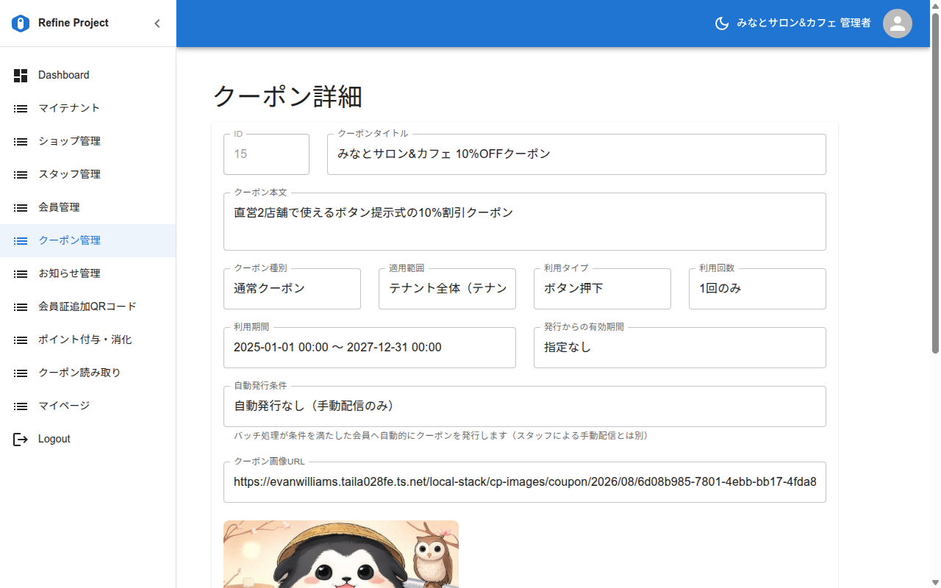Open the Dashboard menu item
The width and height of the screenshot is (941, 588).
88,75
